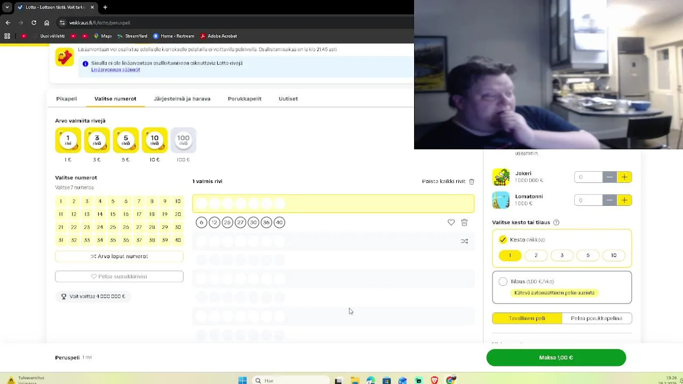Click Arvo loput numerot button
This screenshot has height=384, width=683.
point(119,257)
